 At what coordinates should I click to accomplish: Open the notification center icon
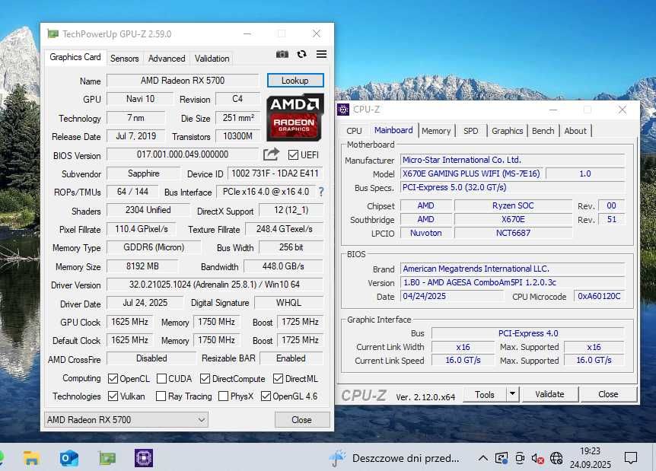tap(630, 458)
